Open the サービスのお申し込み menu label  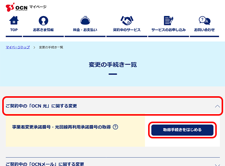[168, 30]
